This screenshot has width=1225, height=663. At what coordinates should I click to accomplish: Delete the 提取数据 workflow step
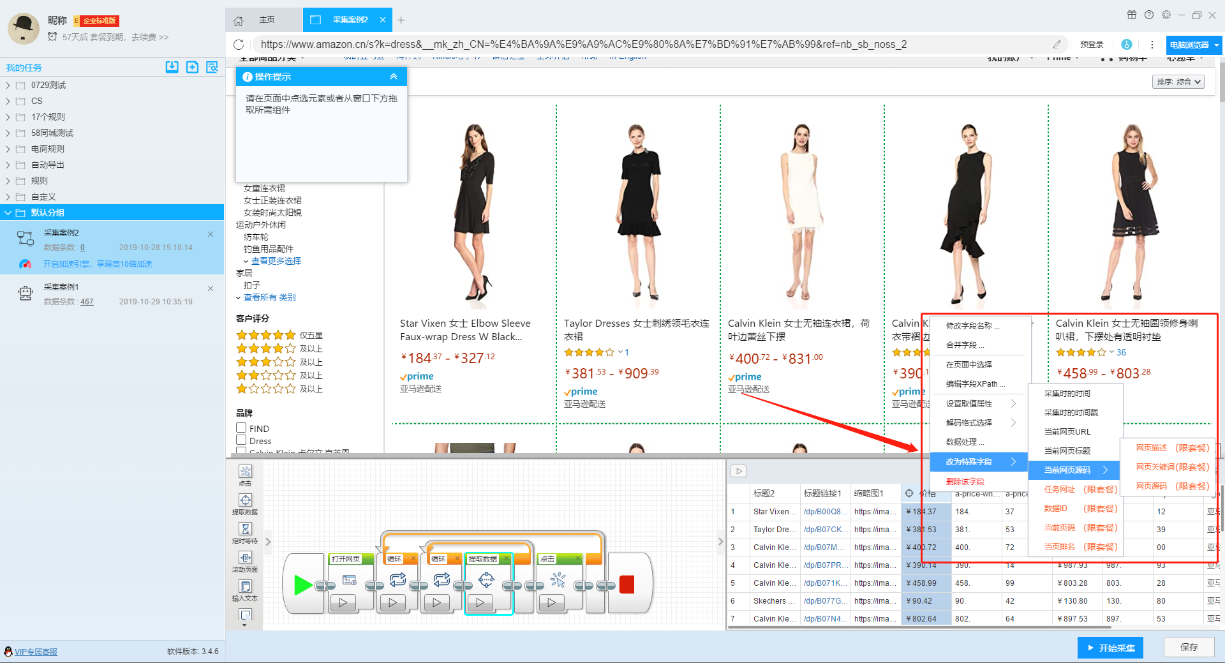click(507, 559)
